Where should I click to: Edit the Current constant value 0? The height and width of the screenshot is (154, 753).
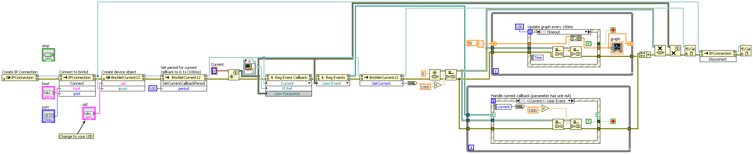click(214, 71)
